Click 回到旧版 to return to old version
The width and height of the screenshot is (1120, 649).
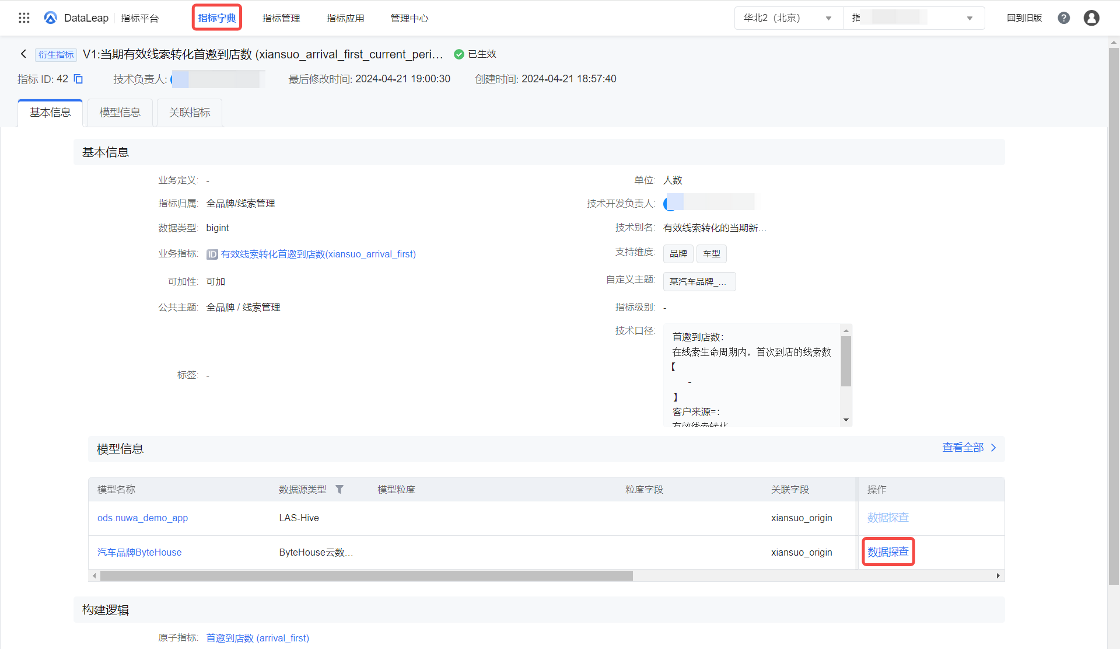(1024, 18)
